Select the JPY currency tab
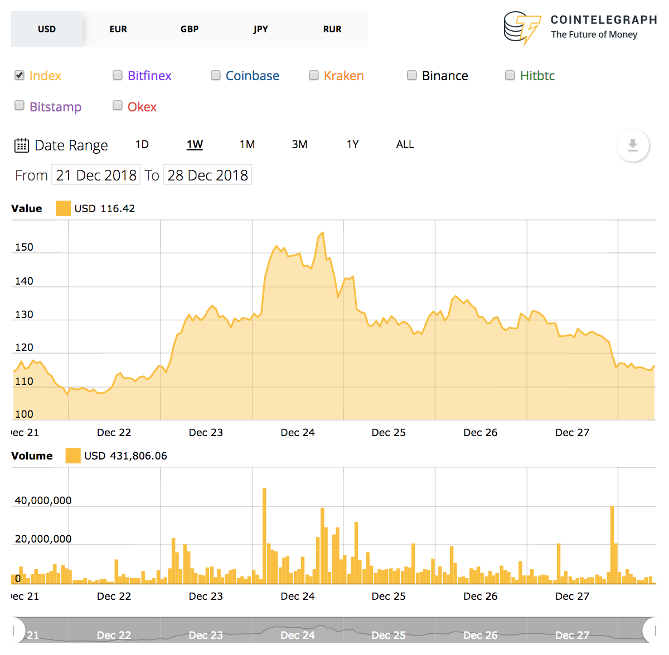The width and height of the screenshot is (669, 655). (260, 29)
